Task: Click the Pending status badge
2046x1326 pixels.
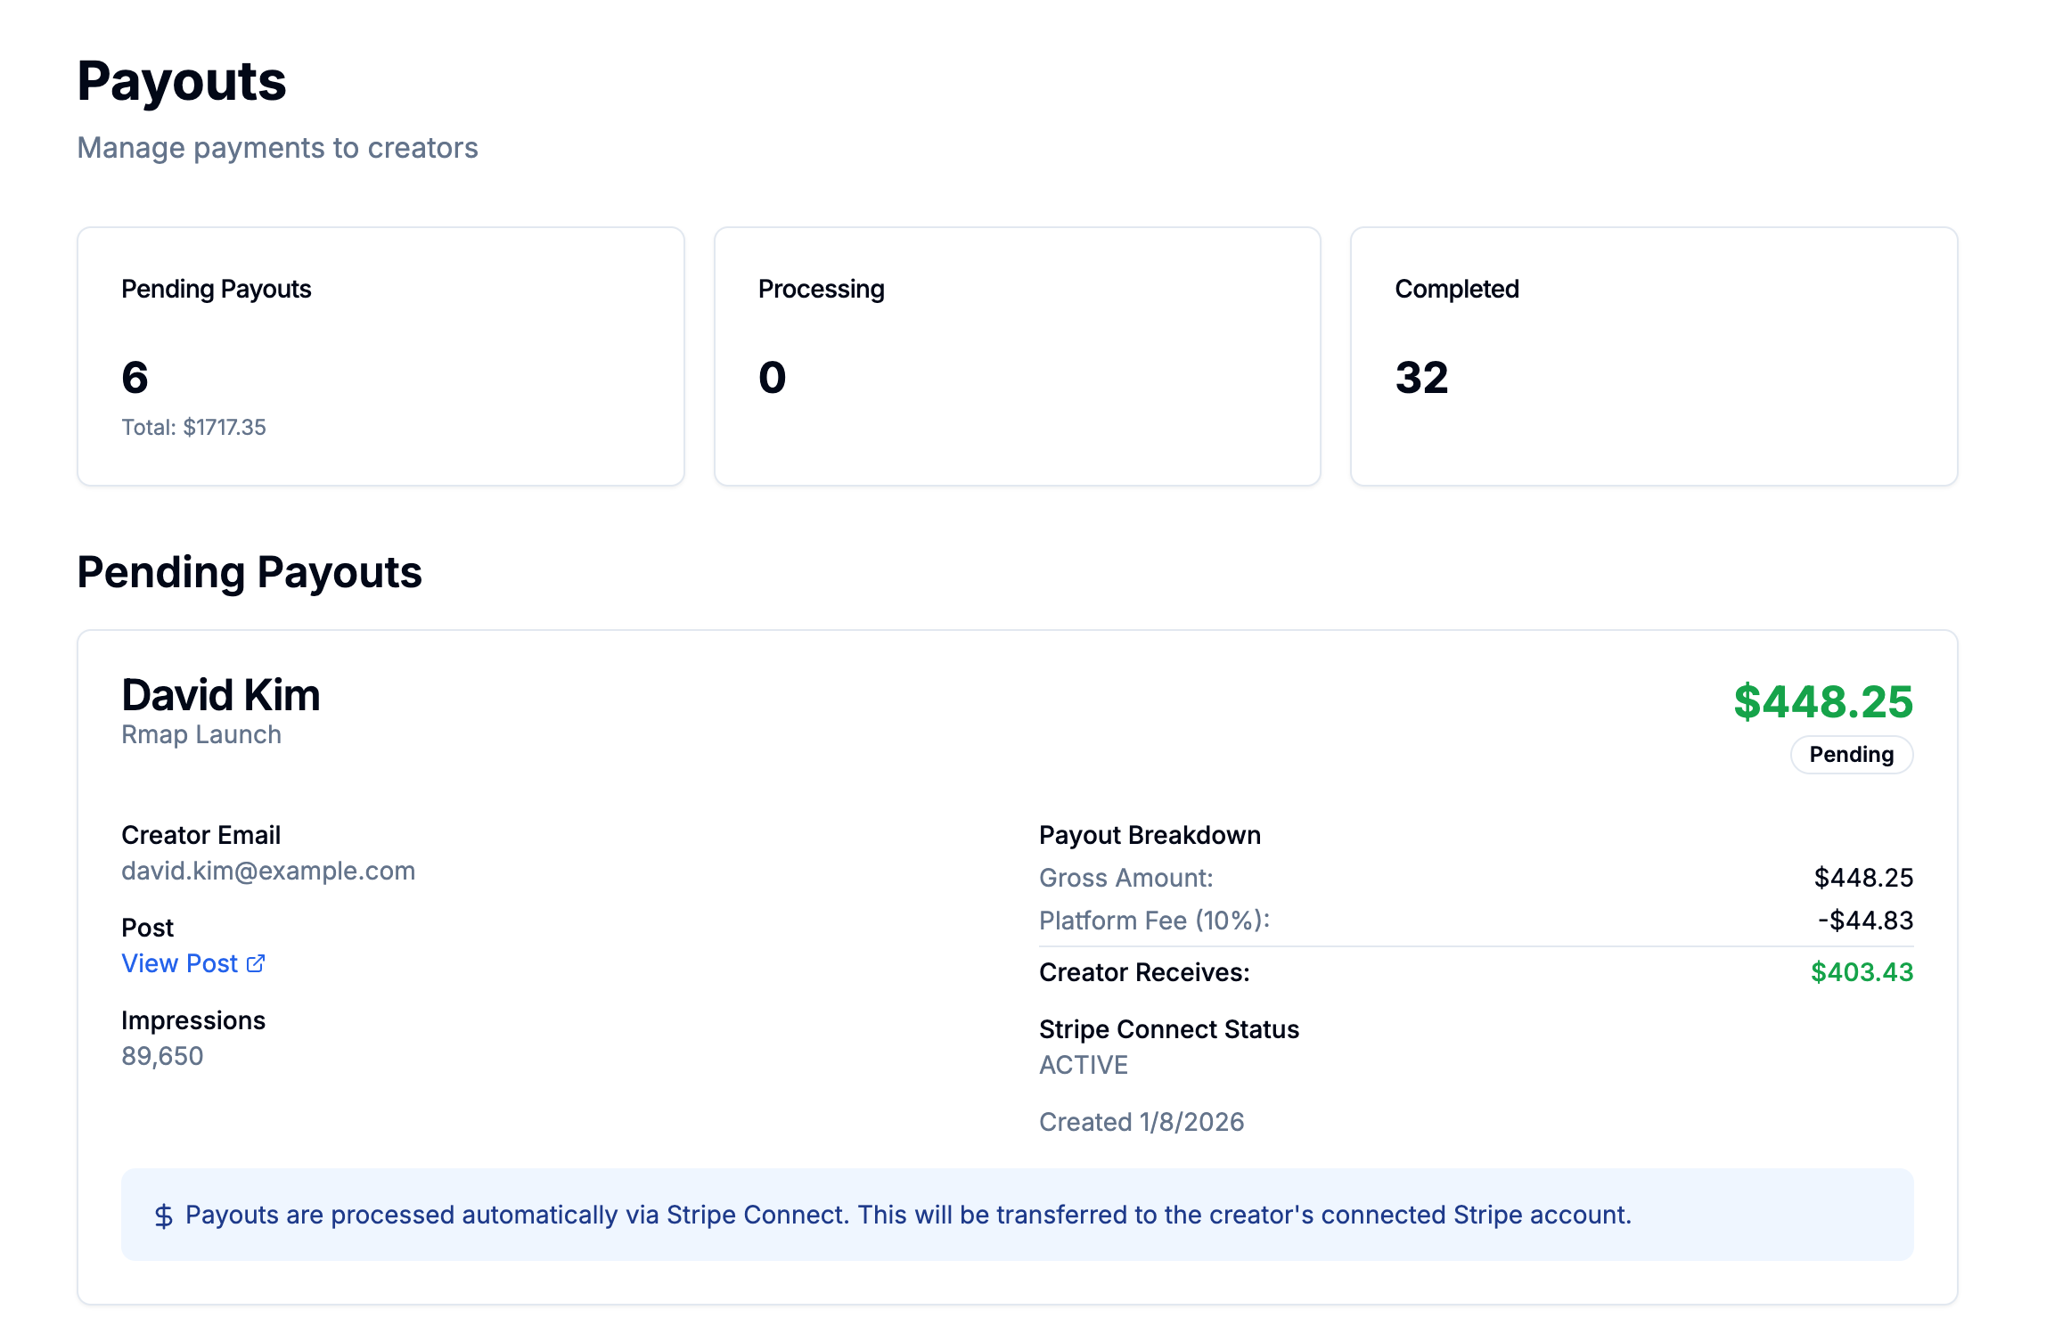Action: [1851, 754]
